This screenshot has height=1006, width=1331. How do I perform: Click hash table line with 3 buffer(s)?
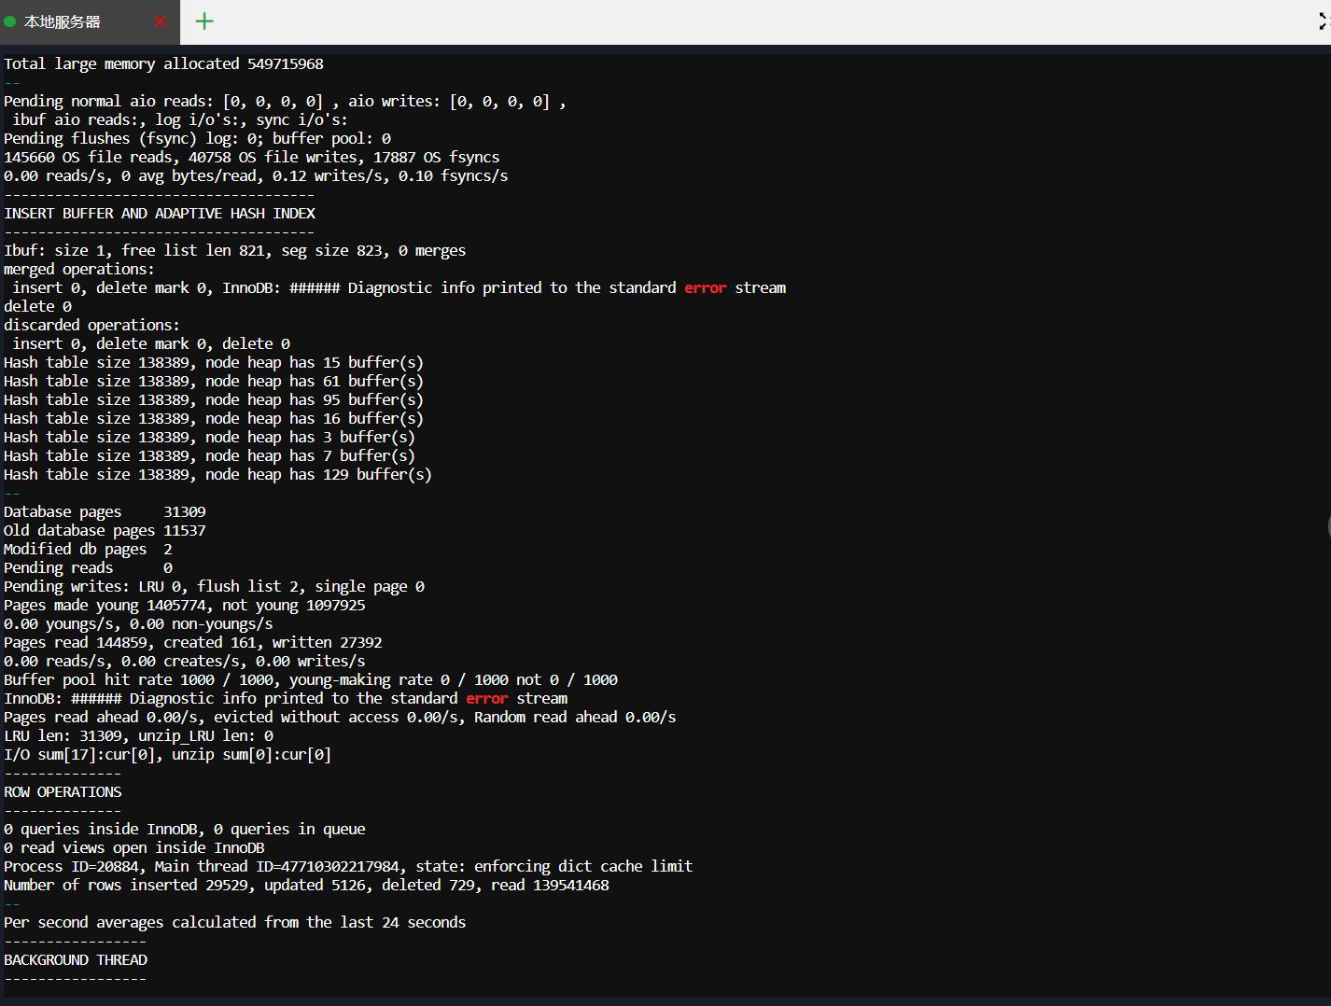coord(209,437)
